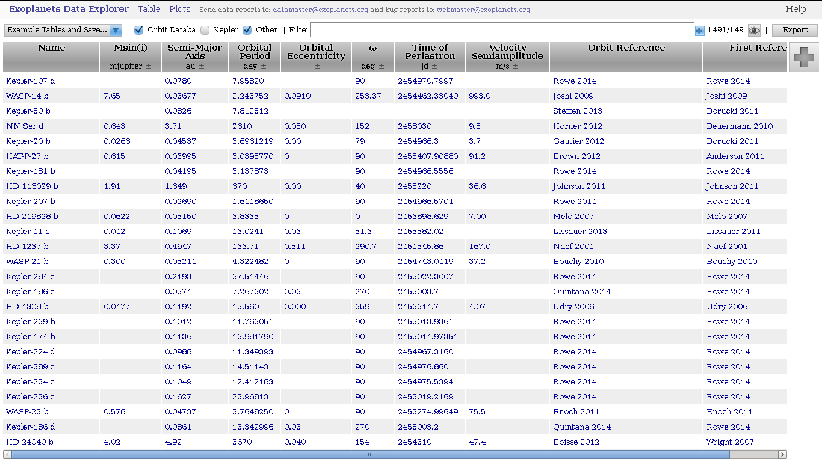Viewport: 822px width, 462px height.
Task: Click the 290.7 ω value
Action: point(365,246)
